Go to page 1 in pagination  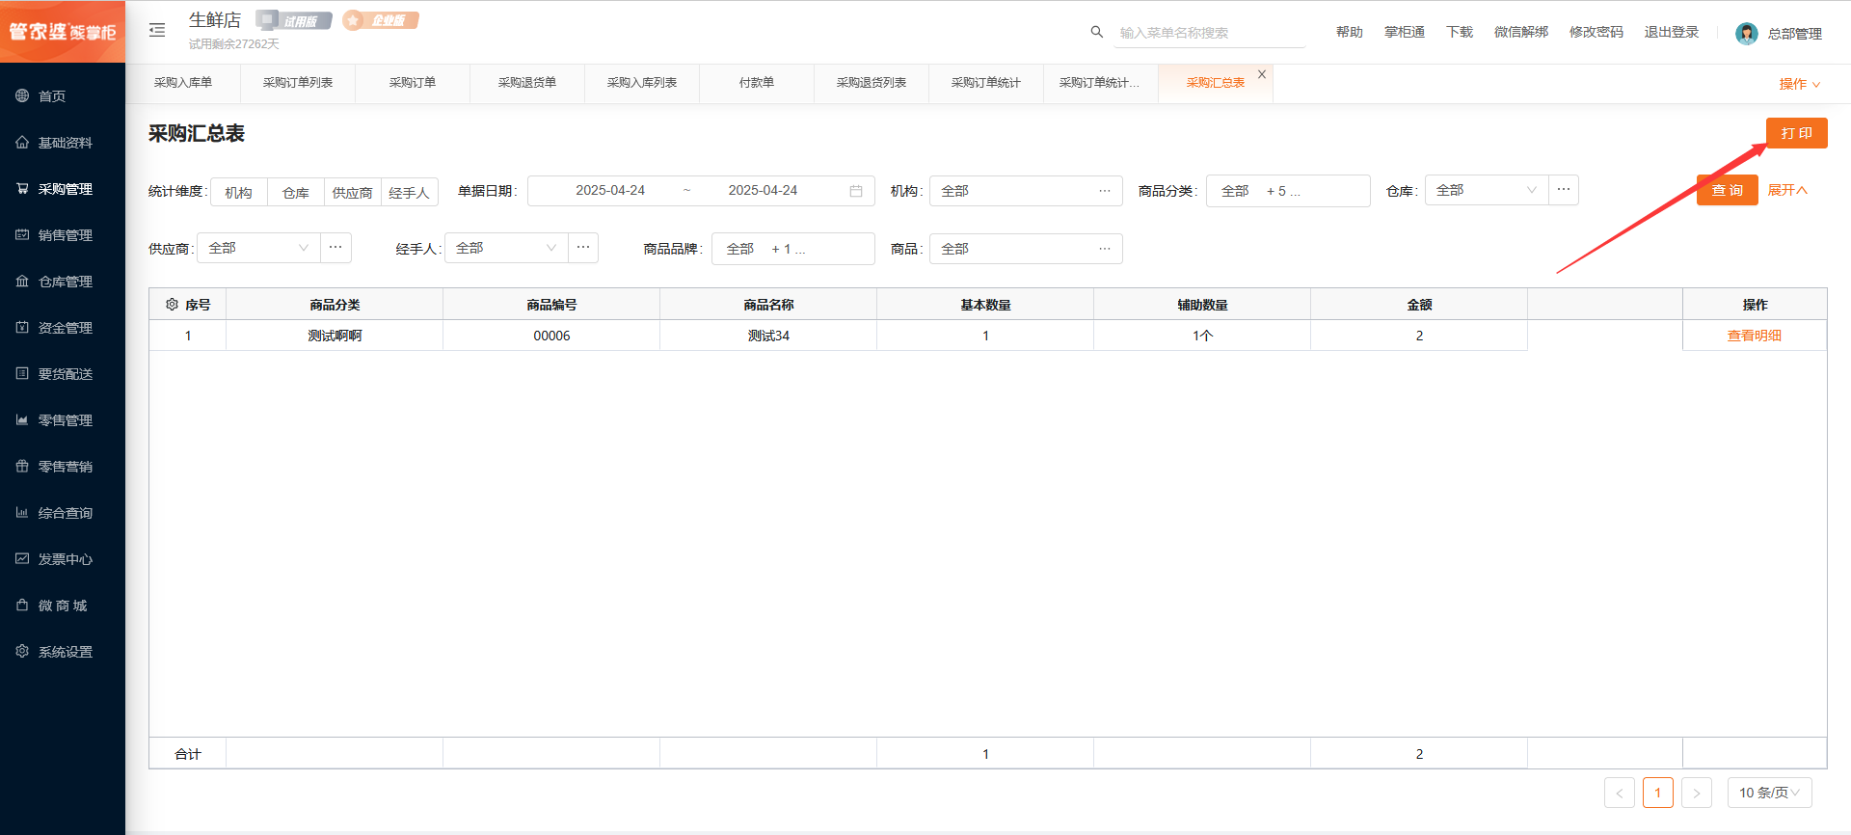(1658, 793)
